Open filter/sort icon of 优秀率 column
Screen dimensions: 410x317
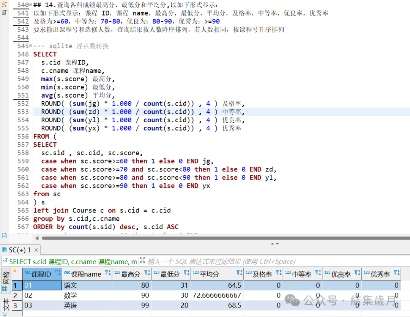tap(397, 273)
